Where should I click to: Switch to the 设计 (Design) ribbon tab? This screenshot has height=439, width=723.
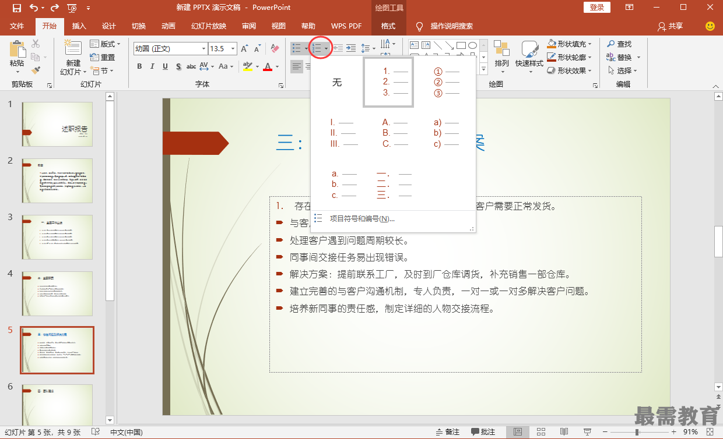coord(109,26)
